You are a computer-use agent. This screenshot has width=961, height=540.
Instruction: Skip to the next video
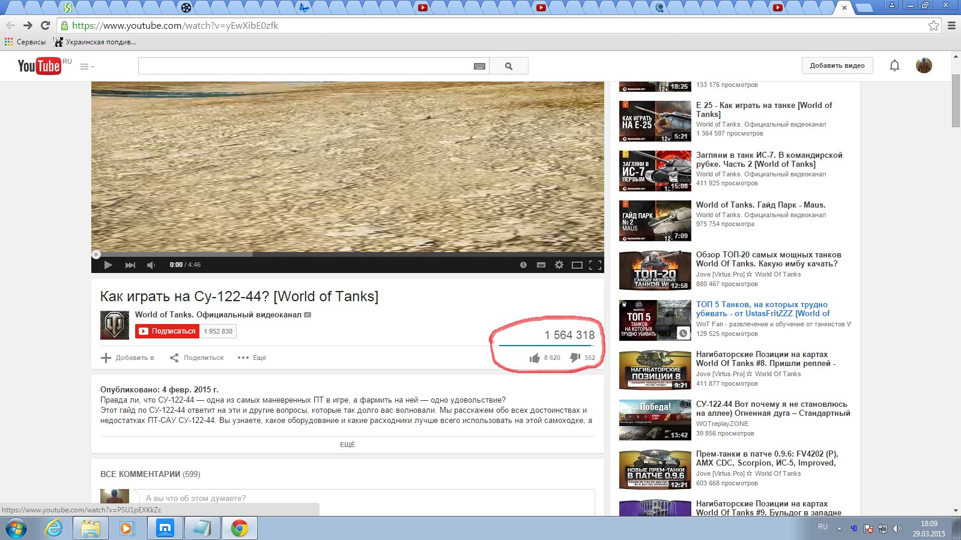pos(130,265)
